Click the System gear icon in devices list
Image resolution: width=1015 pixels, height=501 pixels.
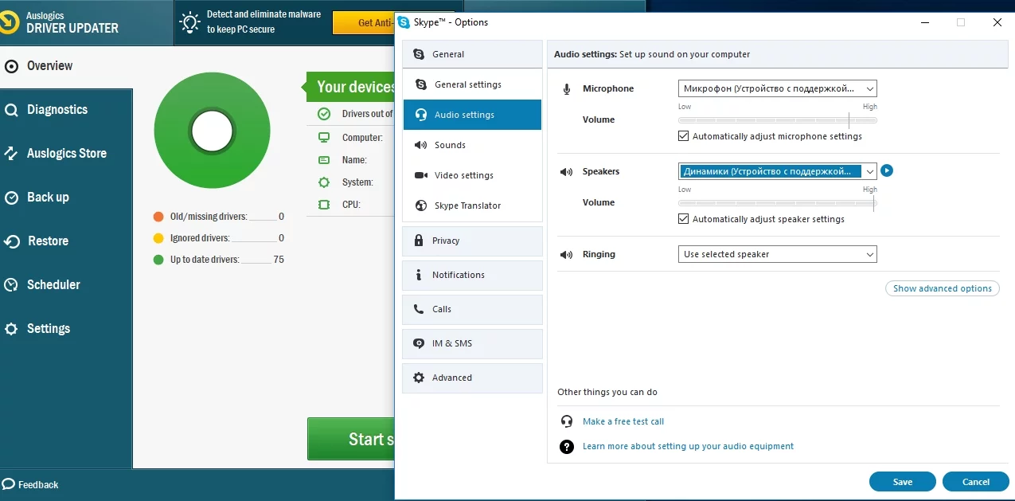[x=324, y=182]
